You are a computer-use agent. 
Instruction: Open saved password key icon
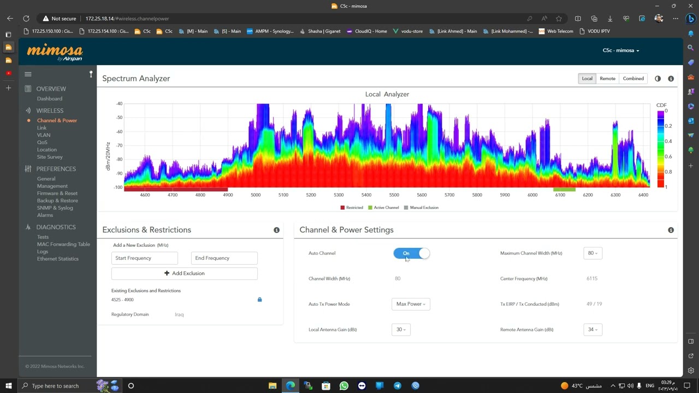(x=529, y=19)
